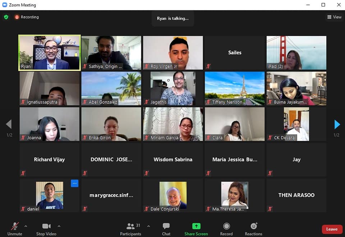Open the Chat panel
The height and width of the screenshot is (237, 345).
pyautogui.click(x=166, y=229)
